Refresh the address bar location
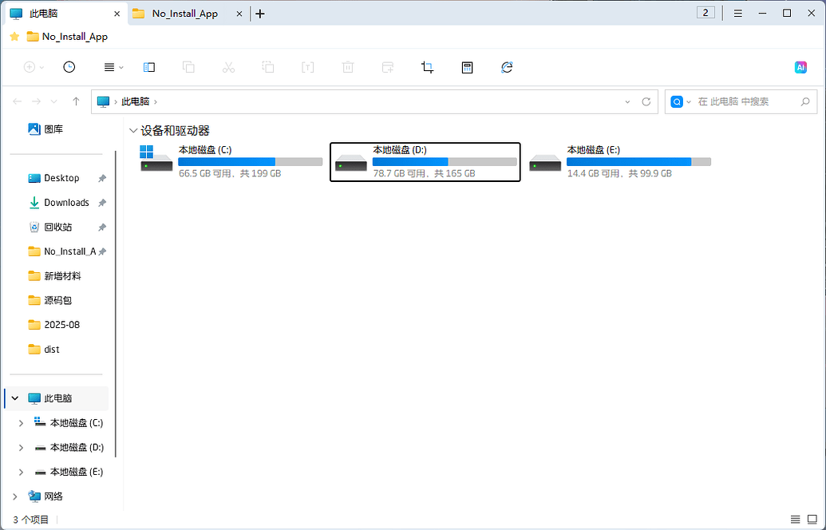This screenshot has height=530, width=826. (646, 101)
